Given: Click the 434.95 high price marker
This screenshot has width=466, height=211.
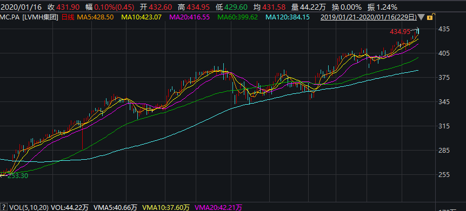Looking at the screenshot, I should [400, 31].
